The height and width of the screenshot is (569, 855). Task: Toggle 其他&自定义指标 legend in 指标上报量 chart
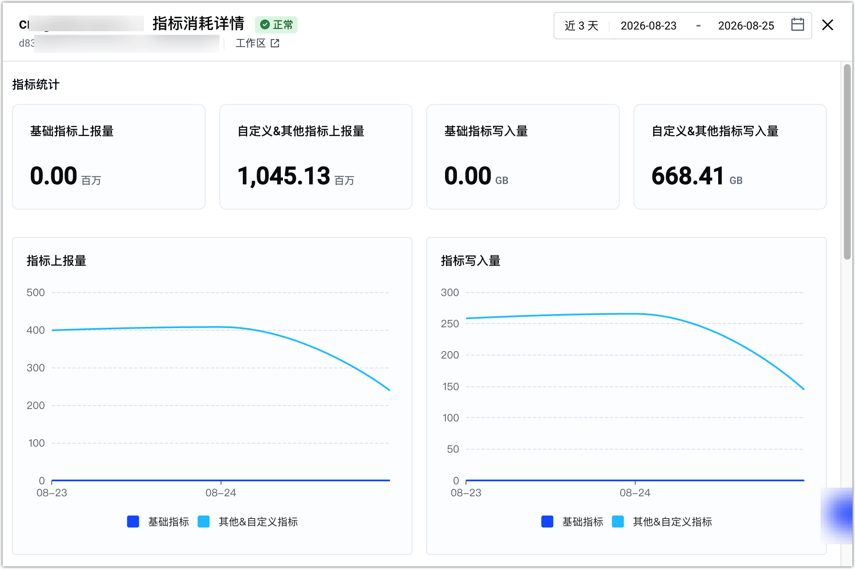248,522
